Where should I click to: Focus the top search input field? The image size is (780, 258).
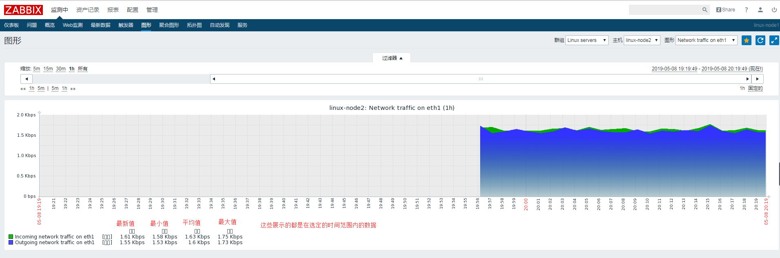[665, 10]
